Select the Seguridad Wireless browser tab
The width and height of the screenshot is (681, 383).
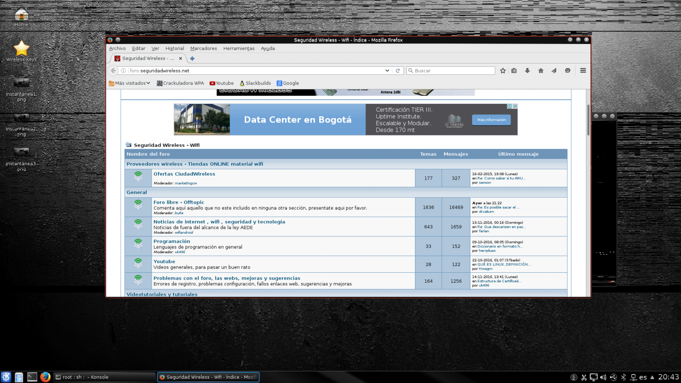148,59
